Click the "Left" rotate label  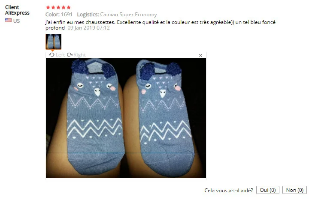60,55
